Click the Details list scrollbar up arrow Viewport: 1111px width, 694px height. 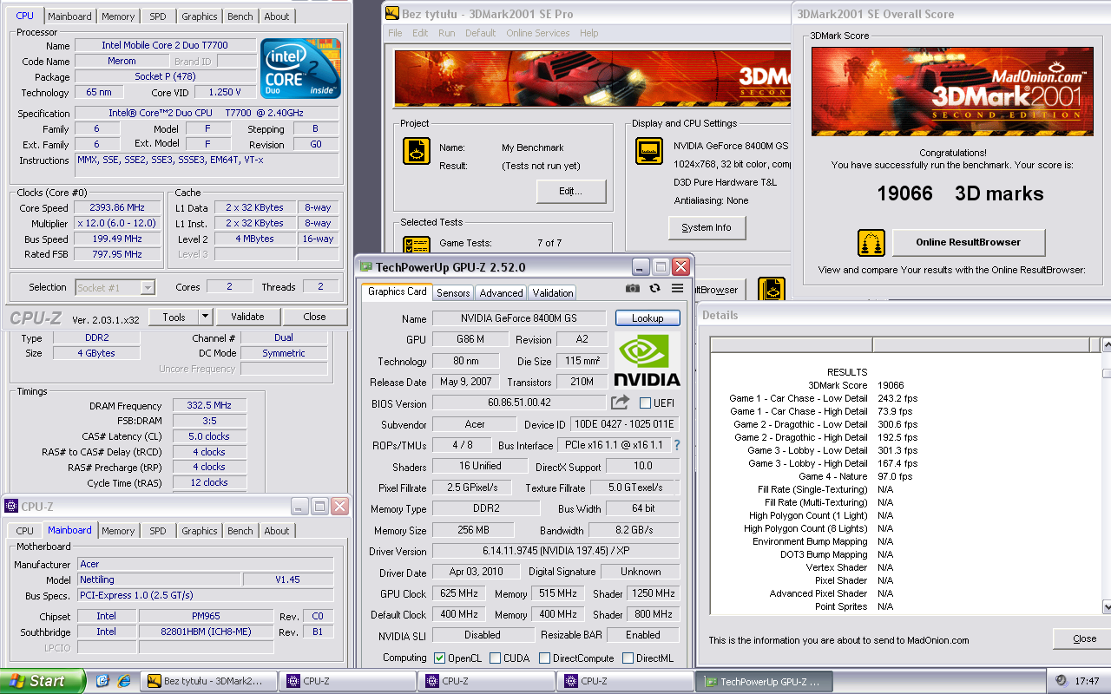click(x=1106, y=346)
